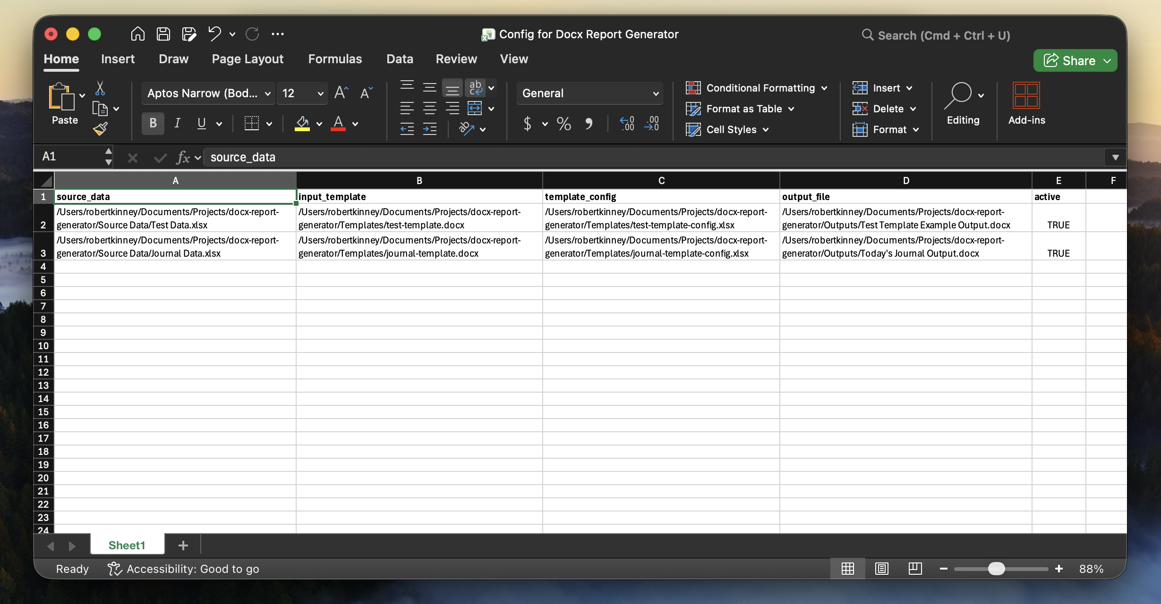Screen dimensions: 1161x604
Task: Open the font size dropdown
Action: point(319,93)
